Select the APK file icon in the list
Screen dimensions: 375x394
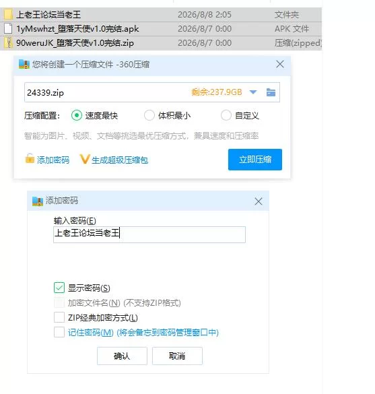8,29
